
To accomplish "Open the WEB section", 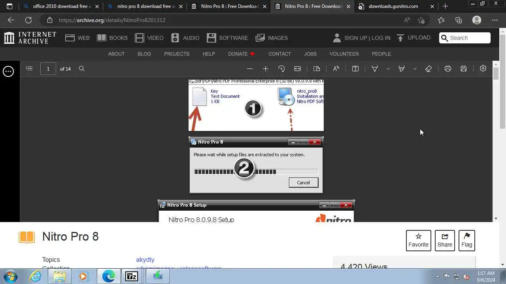I will [77, 38].
